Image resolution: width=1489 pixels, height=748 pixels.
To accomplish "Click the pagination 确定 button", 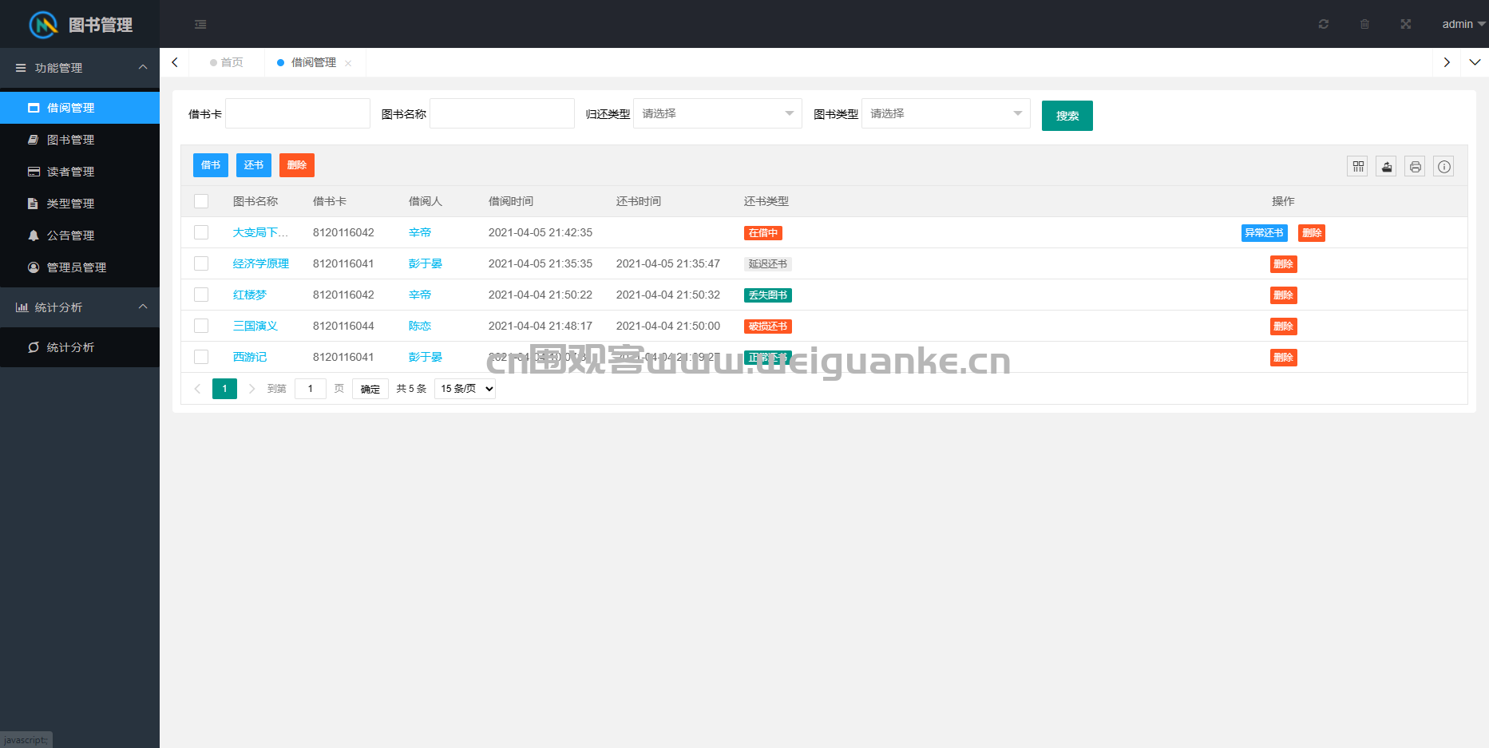I will point(370,389).
